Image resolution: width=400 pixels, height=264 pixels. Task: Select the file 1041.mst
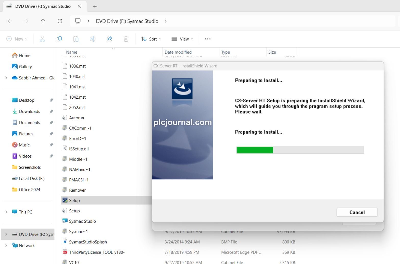tap(77, 87)
